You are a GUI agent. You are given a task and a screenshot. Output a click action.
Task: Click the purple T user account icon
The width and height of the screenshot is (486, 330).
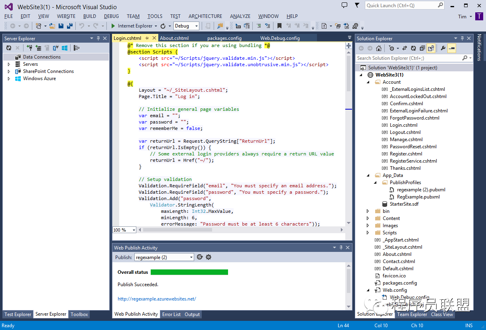tap(480, 16)
